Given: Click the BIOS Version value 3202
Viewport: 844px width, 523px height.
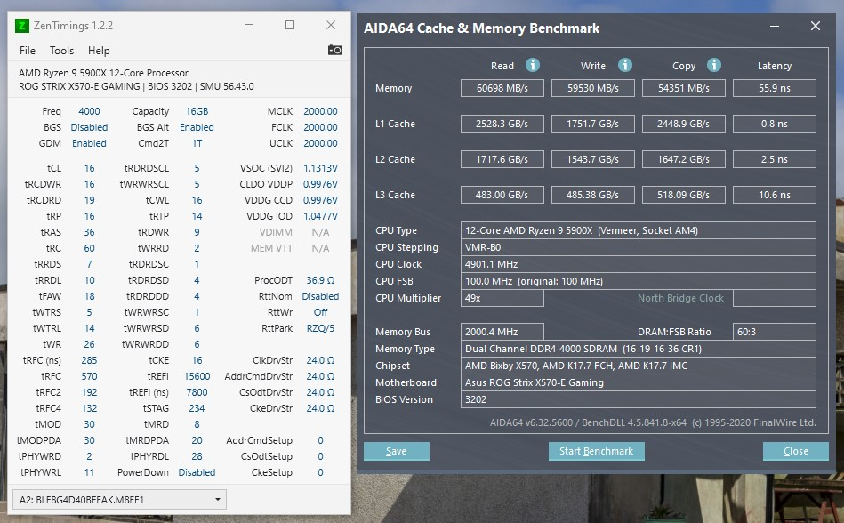Looking at the screenshot, I should (x=639, y=399).
